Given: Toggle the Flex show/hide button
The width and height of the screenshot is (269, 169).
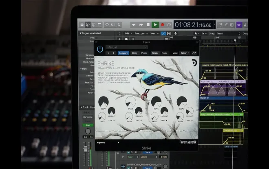Looking at the screenshot, I should click(169, 33).
